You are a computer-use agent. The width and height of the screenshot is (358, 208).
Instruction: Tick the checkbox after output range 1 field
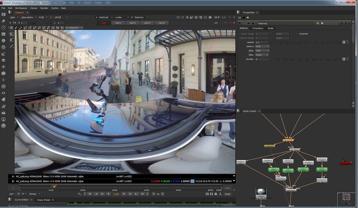[x=271, y=38]
